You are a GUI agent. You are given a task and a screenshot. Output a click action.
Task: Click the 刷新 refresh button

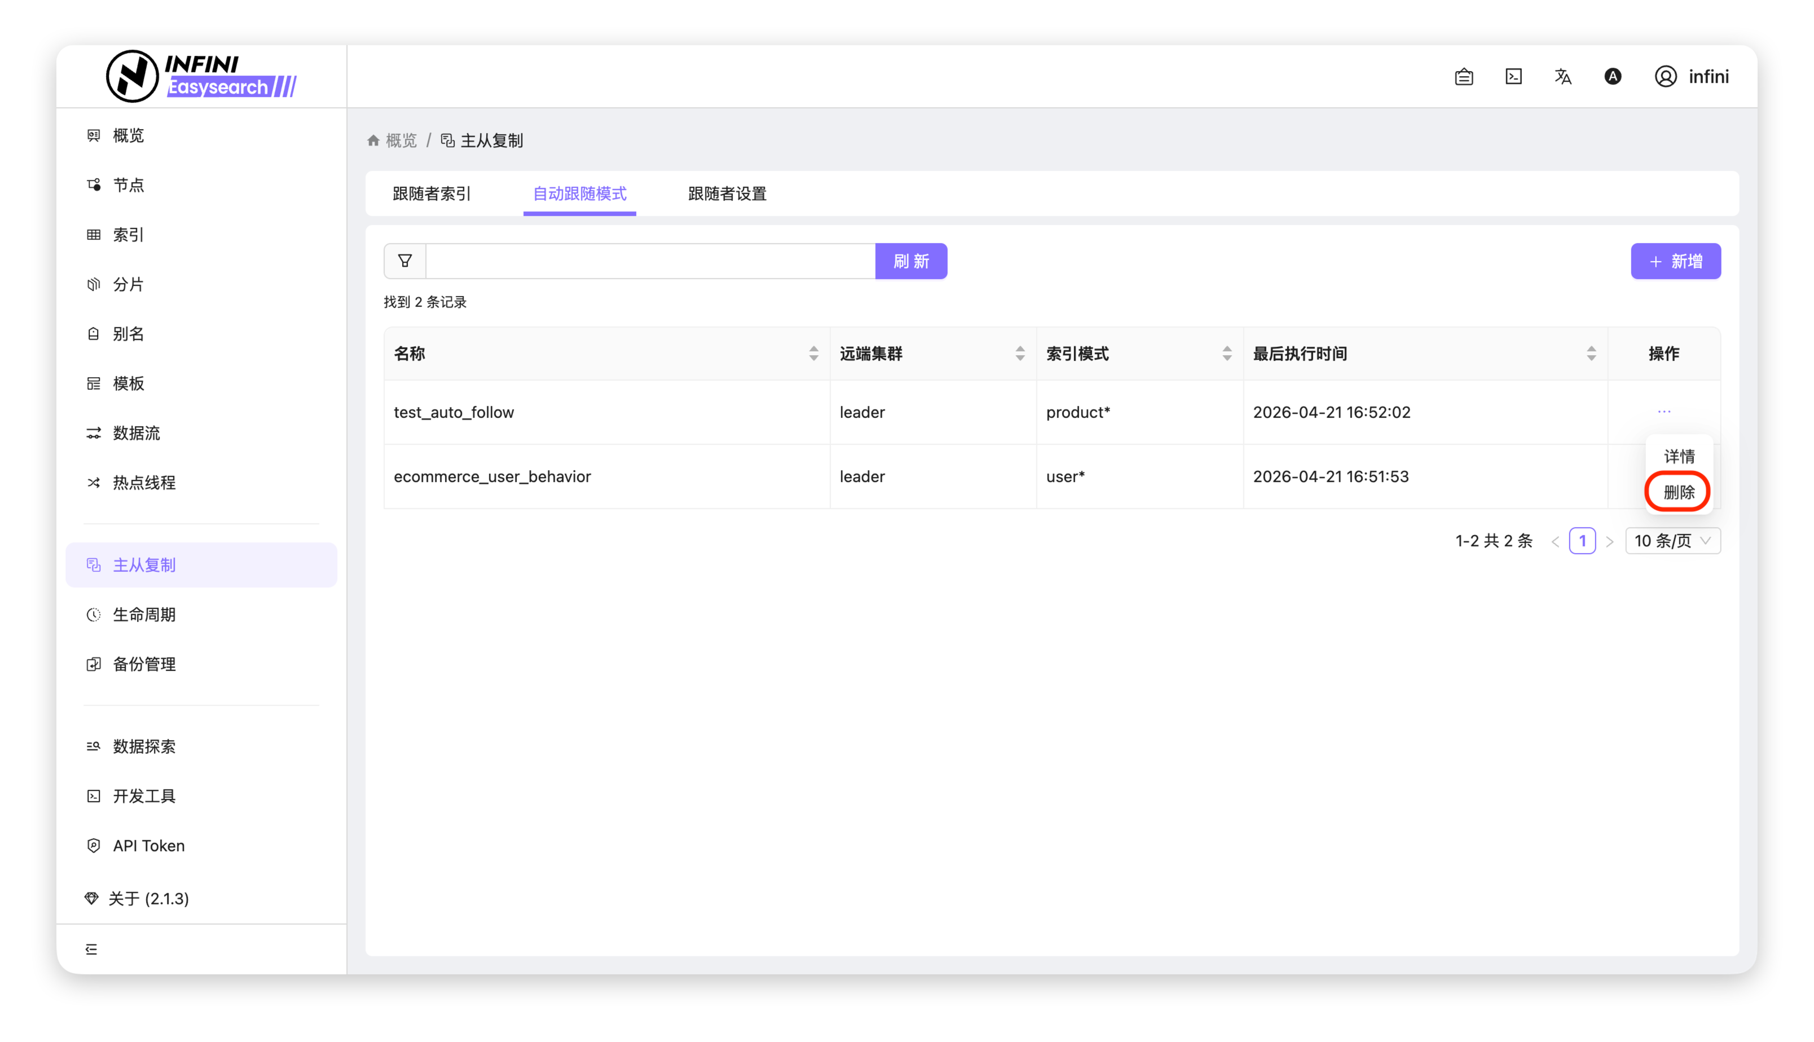click(910, 261)
